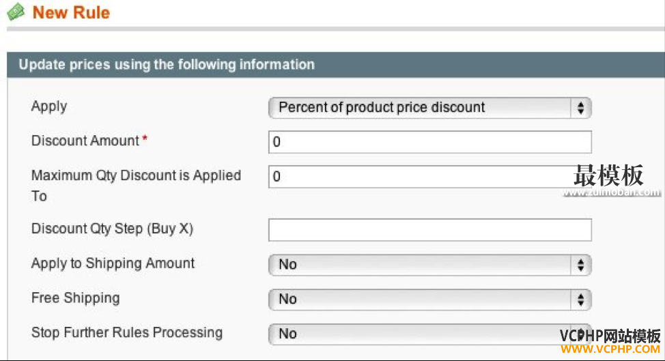Open the Apply to Shipping Amount dropdown
Screen dimensions: 665x361
point(429,265)
